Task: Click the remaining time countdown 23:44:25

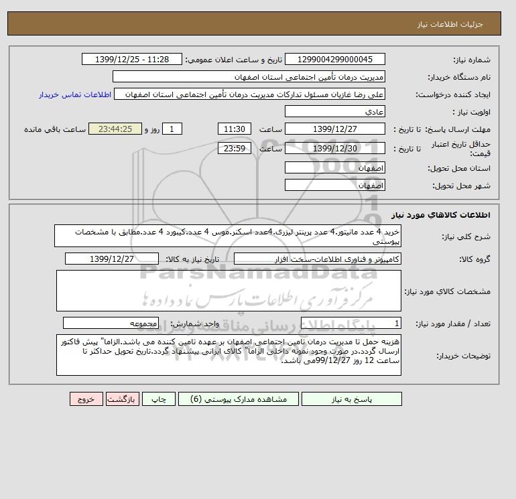Action: [115, 129]
